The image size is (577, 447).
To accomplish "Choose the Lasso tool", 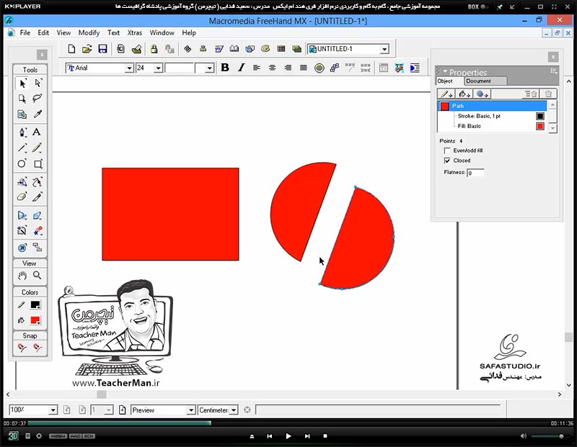I will [38, 99].
